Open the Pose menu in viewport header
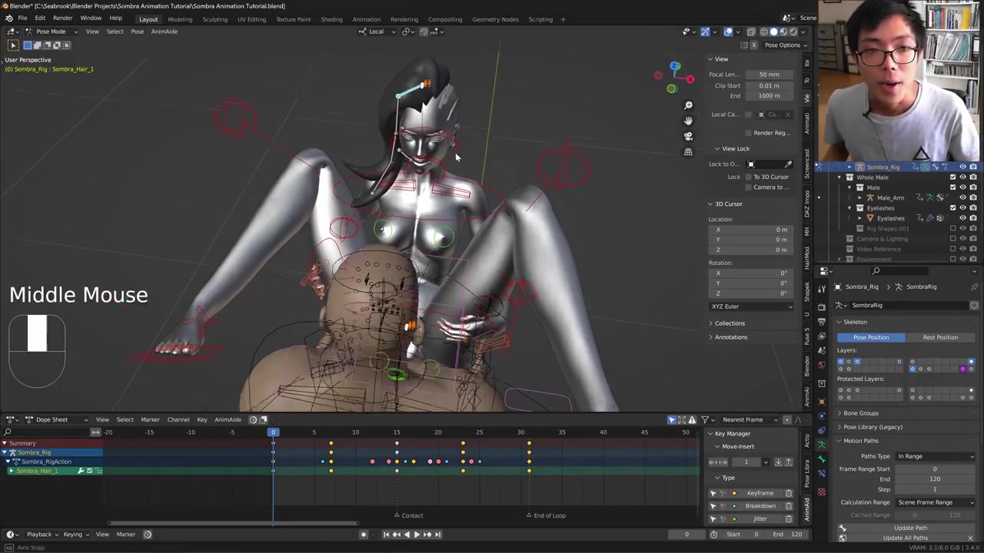 pyautogui.click(x=137, y=31)
